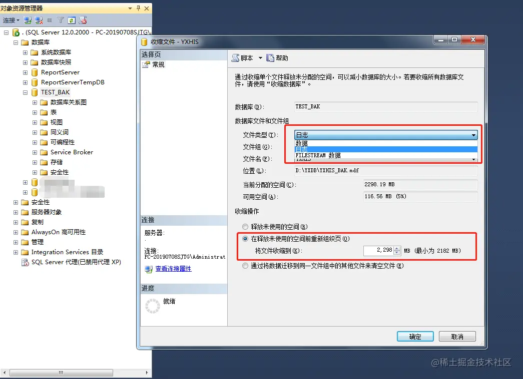
Task: Select 在释放未使用的空间前重新组织页 radio option
Action: coord(245,239)
